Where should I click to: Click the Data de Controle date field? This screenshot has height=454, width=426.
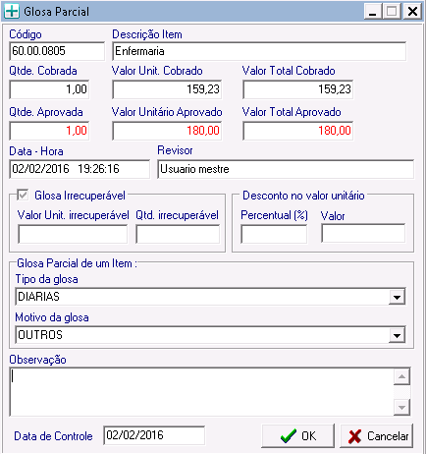click(x=154, y=435)
